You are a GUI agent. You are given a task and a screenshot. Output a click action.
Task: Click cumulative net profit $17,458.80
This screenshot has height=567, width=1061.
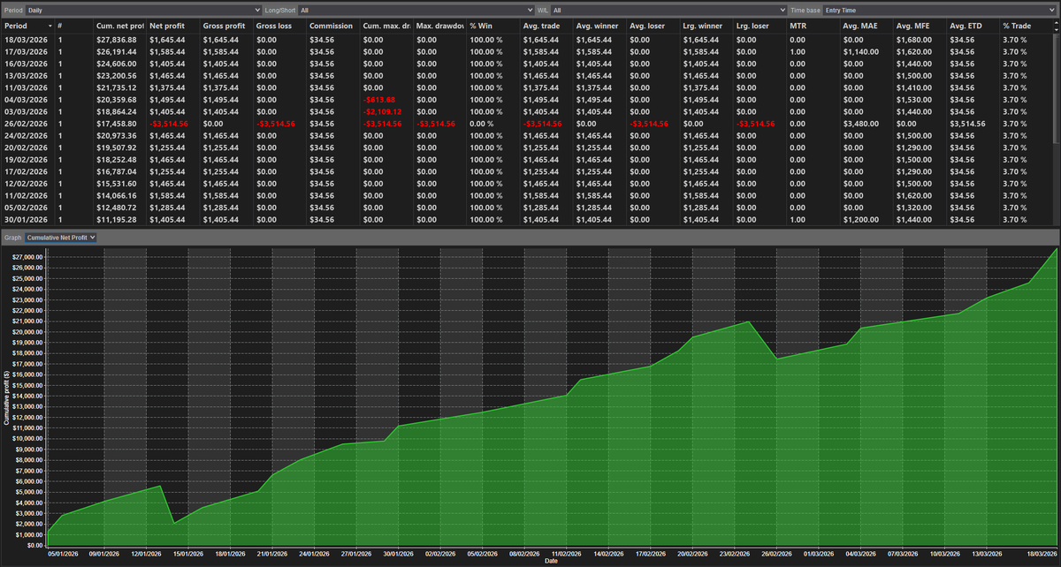pos(117,124)
